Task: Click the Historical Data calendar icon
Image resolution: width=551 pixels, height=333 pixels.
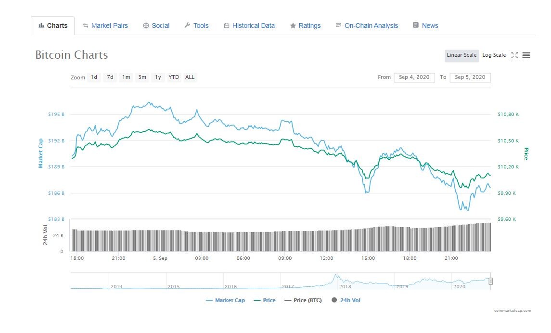Action: point(227,26)
